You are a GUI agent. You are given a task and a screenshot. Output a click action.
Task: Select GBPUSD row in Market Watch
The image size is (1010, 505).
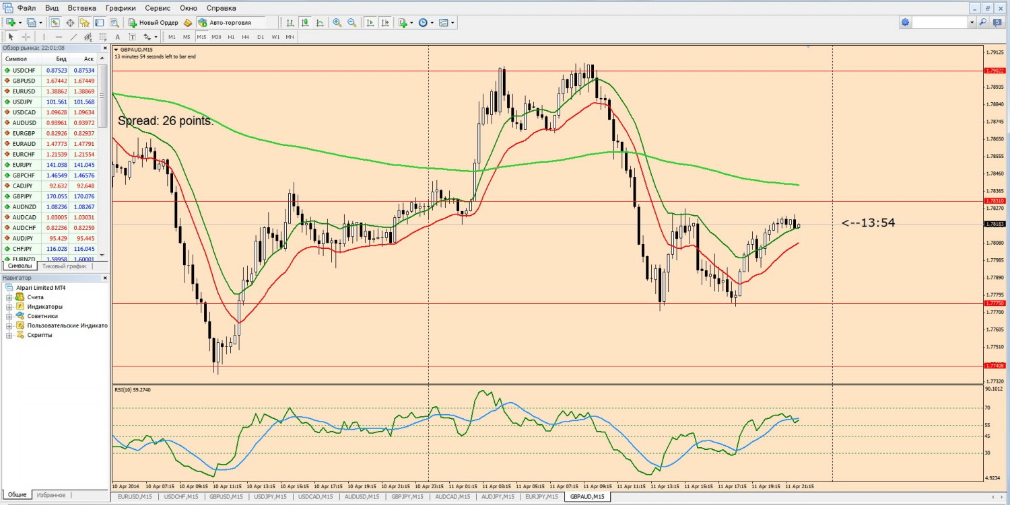(49, 81)
